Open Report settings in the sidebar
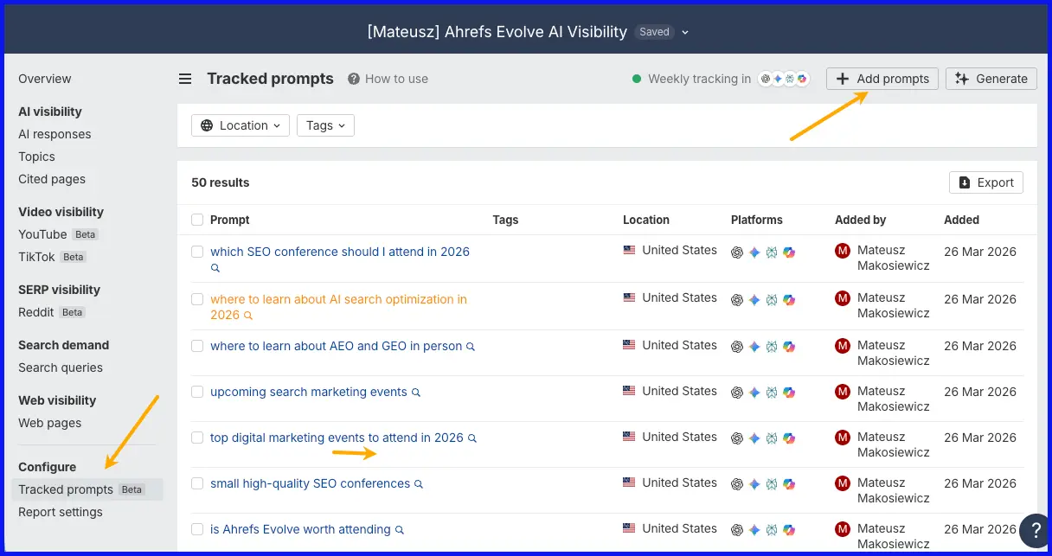Viewport: 1052px width, 556px height. [x=61, y=512]
